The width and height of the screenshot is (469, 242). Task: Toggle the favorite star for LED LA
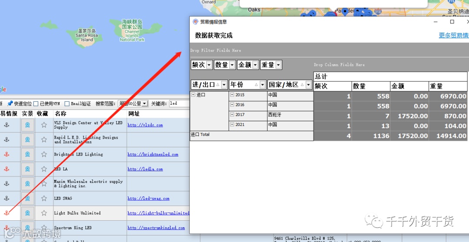[x=44, y=169]
